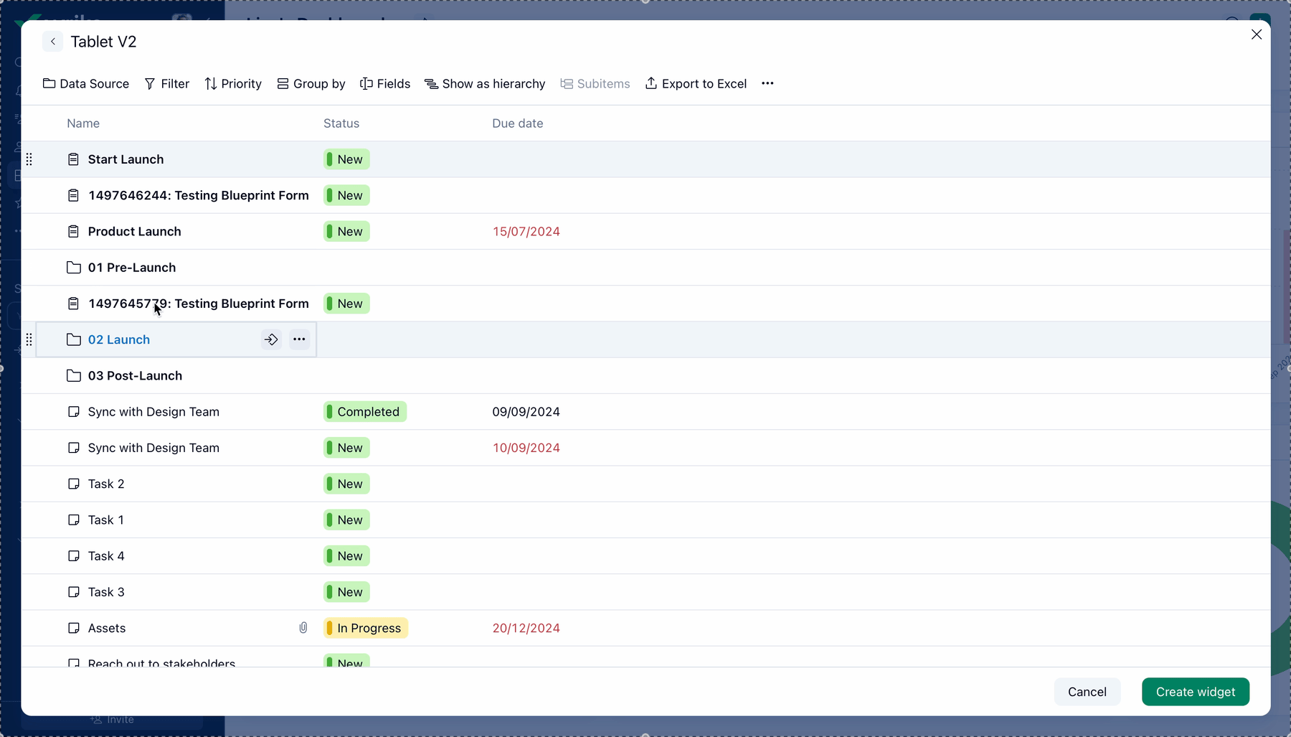This screenshot has width=1291, height=737.
Task: Sort by the Due date column header
Action: (x=518, y=123)
